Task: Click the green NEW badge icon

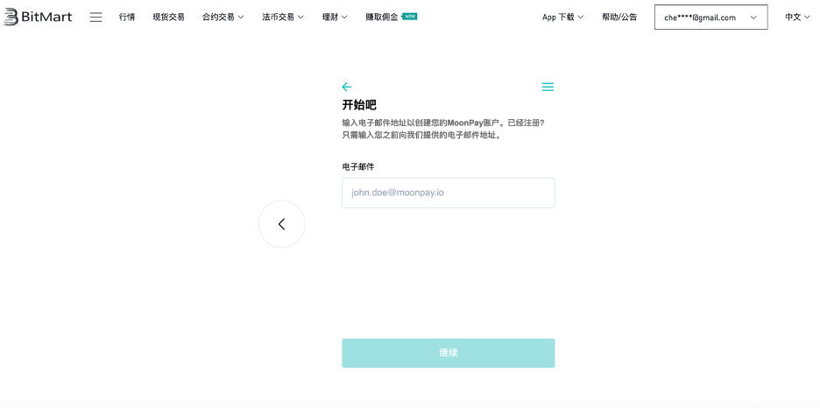Action: (x=410, y=16)
